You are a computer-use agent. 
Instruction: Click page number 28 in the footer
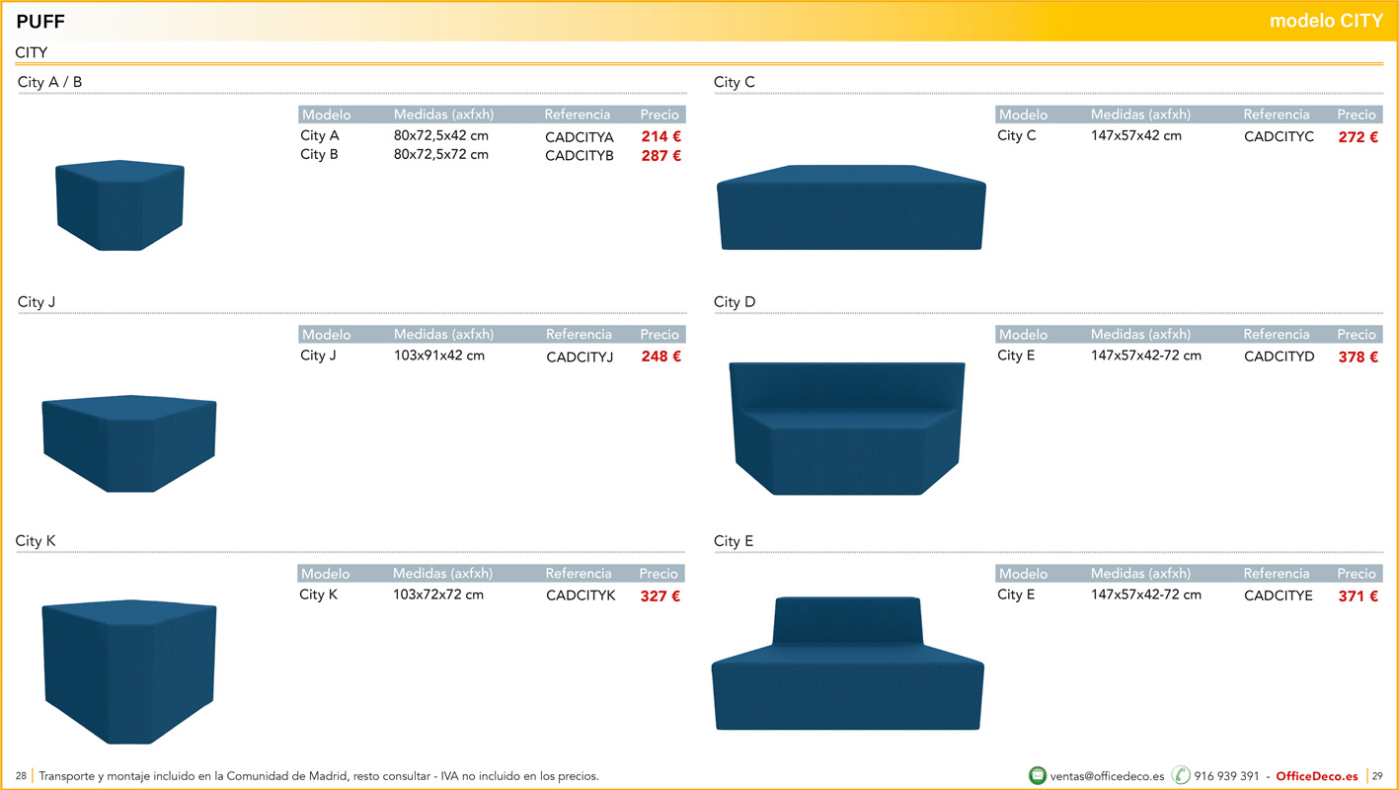pos(21,776)
